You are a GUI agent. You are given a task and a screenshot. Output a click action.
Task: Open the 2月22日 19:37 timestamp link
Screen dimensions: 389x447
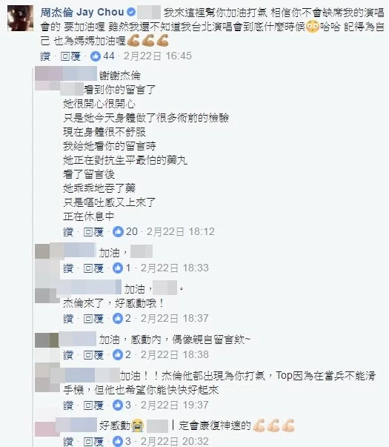coord(174,405)
